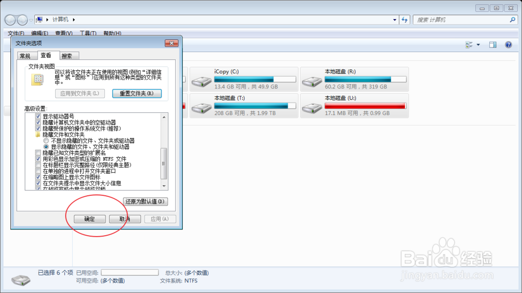Toggle 显示驱动器号 checkbox
The height and width of the screenshot is (293, 522).
(x=38, y=117)
